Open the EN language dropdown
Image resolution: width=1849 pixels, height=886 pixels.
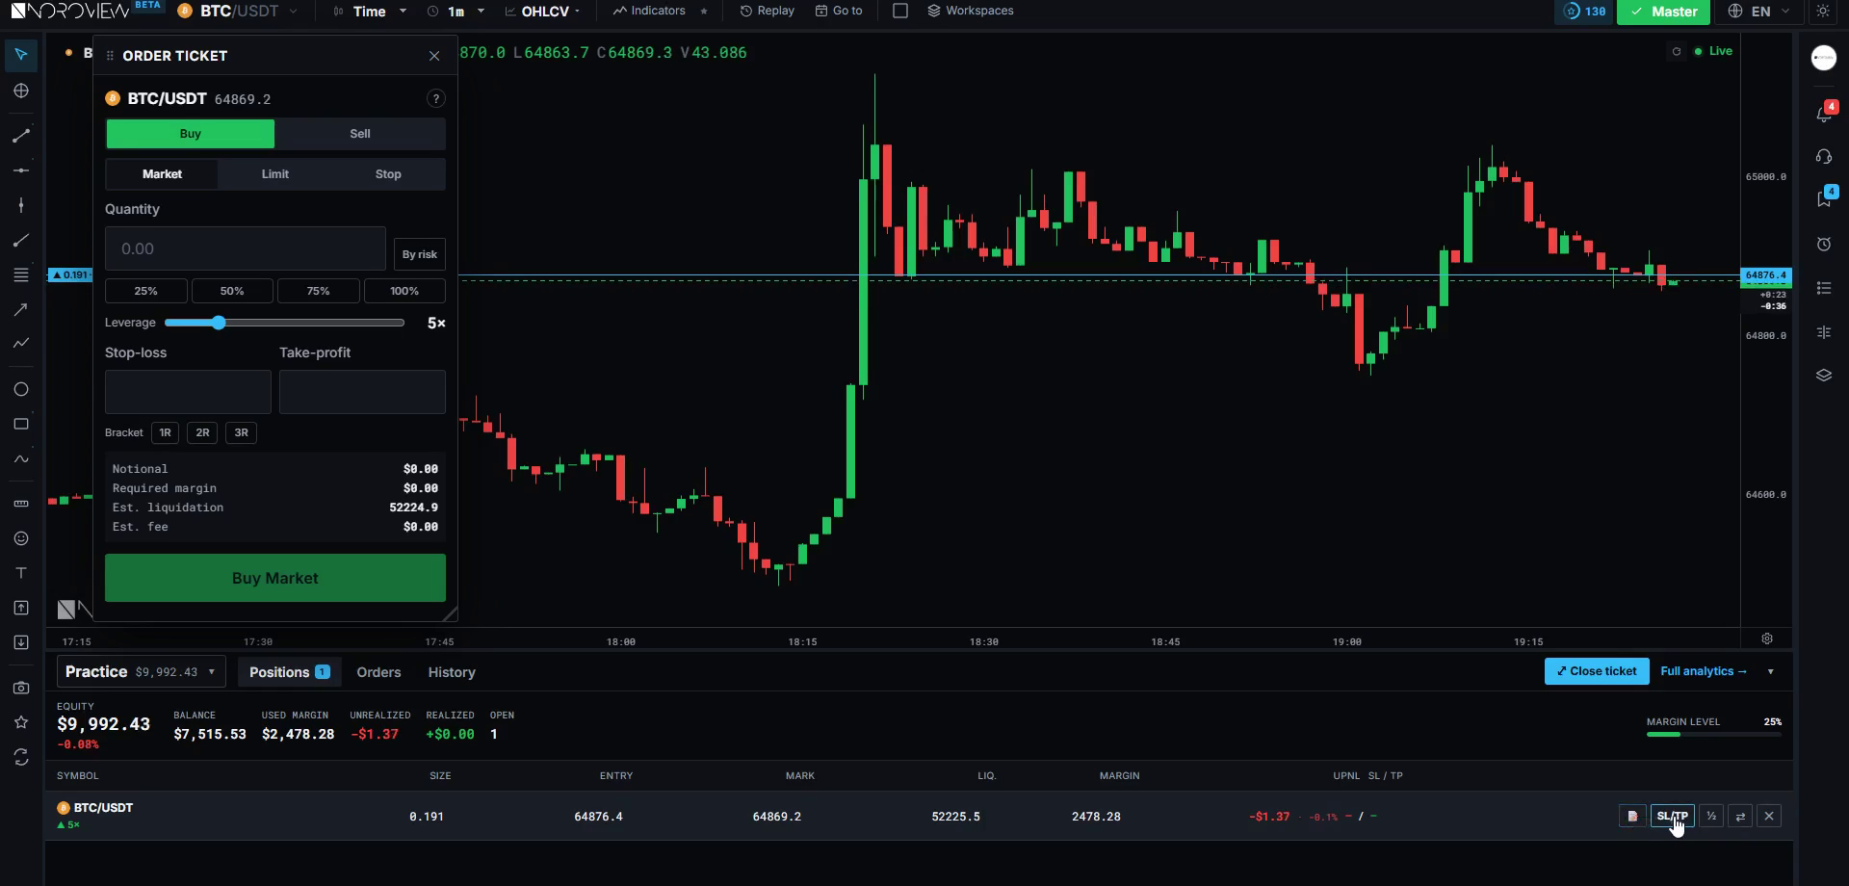(1759, 12)
